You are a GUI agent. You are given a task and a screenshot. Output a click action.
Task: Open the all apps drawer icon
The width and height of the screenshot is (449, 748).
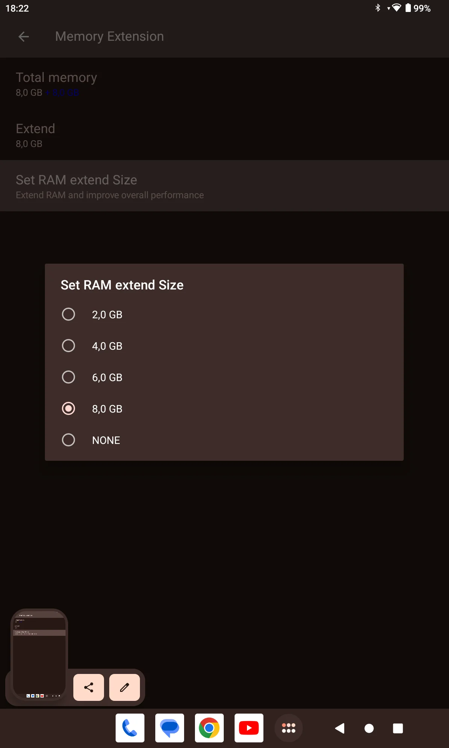(288, 728)
